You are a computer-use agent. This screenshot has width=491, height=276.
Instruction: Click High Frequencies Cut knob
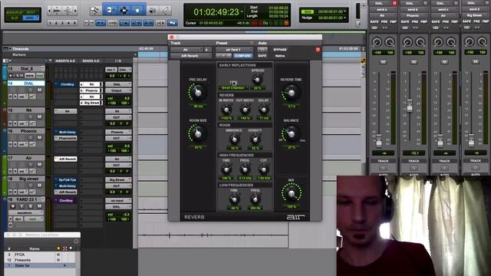click(x=264, y=169)
